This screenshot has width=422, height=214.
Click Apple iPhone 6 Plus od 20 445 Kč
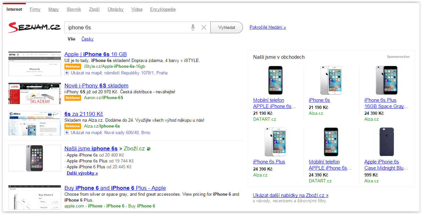(99, 167)
